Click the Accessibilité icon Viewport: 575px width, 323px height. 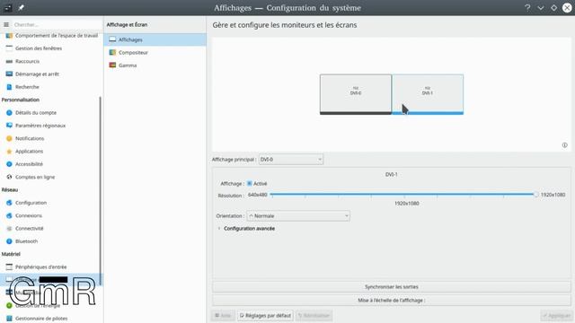click(x=9, y=164)
